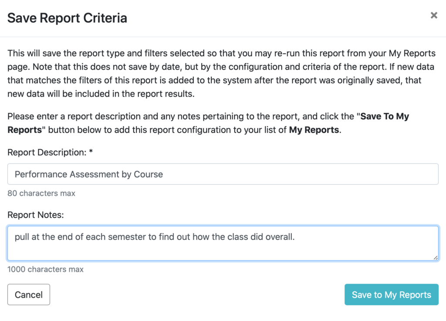Focus the Report Notes text area
This screenshot has width=446, height=321.
point(223,243)
